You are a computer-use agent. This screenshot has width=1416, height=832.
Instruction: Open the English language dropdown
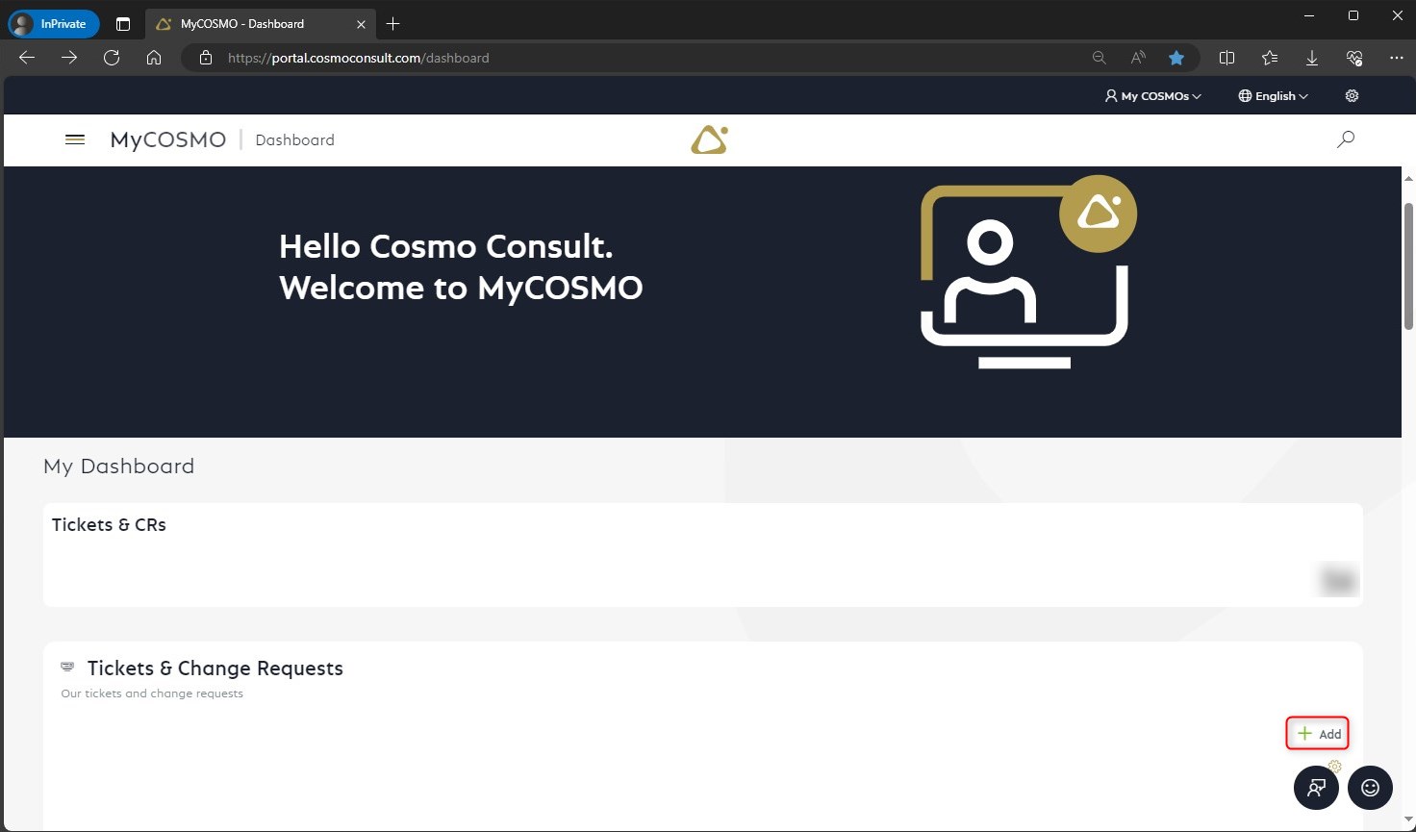(x=1272, y=95)
